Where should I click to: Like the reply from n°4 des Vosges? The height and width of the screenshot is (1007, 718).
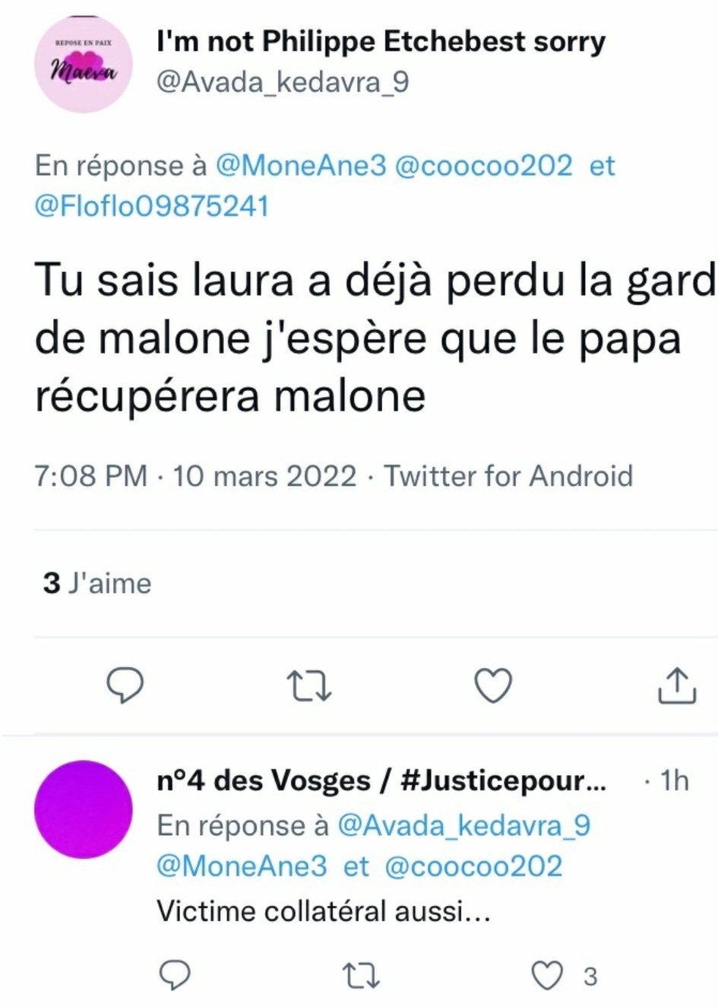click(547, 975)
